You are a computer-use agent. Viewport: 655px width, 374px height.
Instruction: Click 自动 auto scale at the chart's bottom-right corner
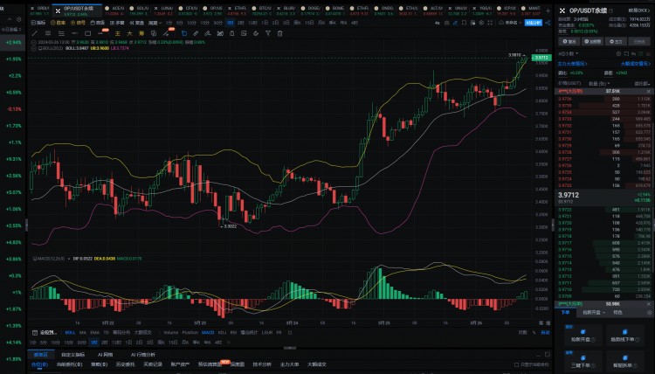tap(545, 333)
